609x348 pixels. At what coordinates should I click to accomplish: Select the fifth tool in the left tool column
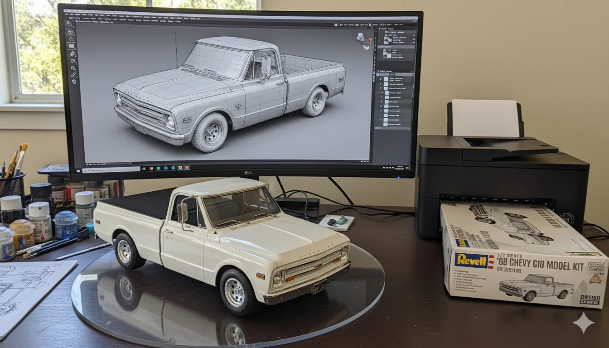(x=72, y=53)
